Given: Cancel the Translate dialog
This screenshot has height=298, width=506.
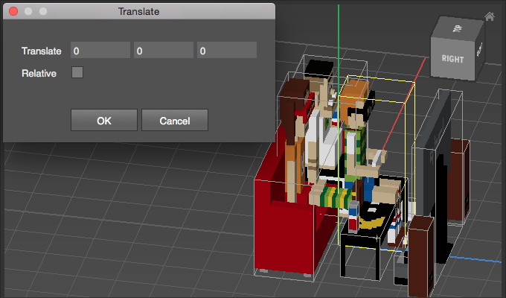Looking at the screenshot, I should pos(174,120).
